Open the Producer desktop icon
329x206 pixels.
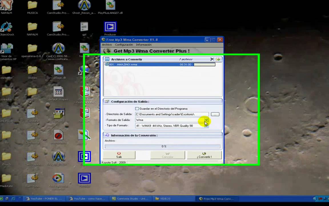pyautogui.click(x=110, y=27)
